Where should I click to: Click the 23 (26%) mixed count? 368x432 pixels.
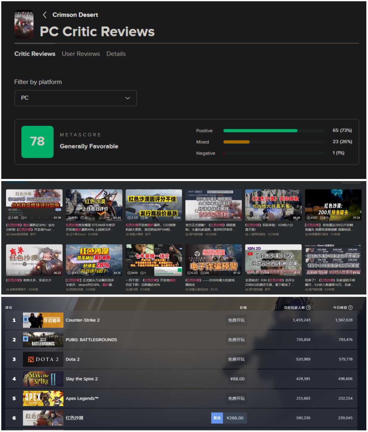[x=342, y=142]
